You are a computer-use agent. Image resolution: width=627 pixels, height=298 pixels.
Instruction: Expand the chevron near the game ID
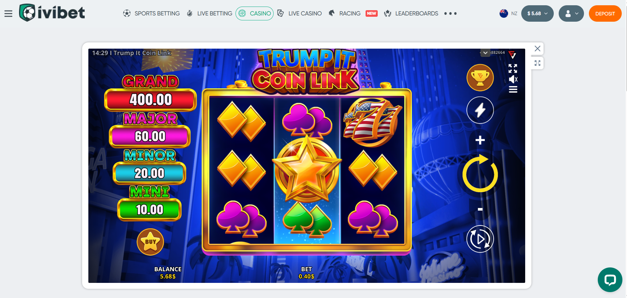click(485, 53)
